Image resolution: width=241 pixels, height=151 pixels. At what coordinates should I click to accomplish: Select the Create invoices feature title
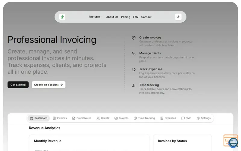[150, 37]
